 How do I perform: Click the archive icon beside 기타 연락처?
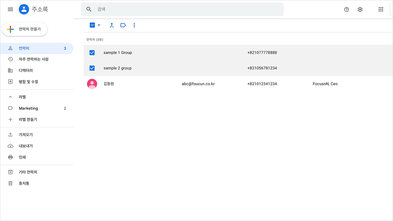10,172
